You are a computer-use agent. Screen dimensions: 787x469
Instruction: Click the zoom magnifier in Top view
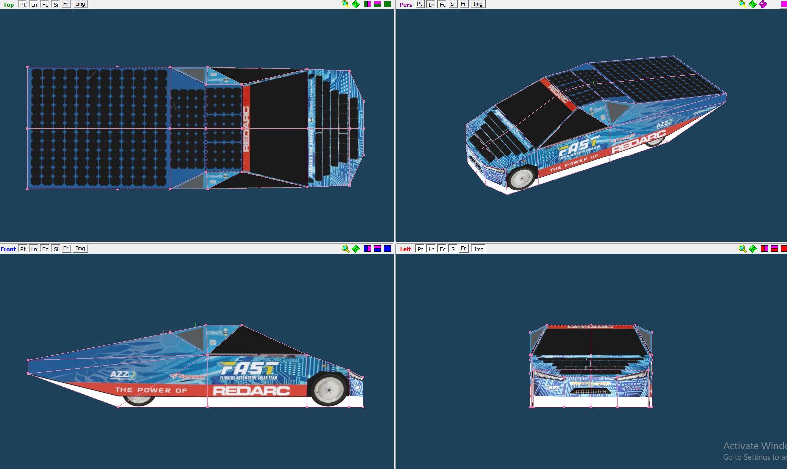(345, 4)
